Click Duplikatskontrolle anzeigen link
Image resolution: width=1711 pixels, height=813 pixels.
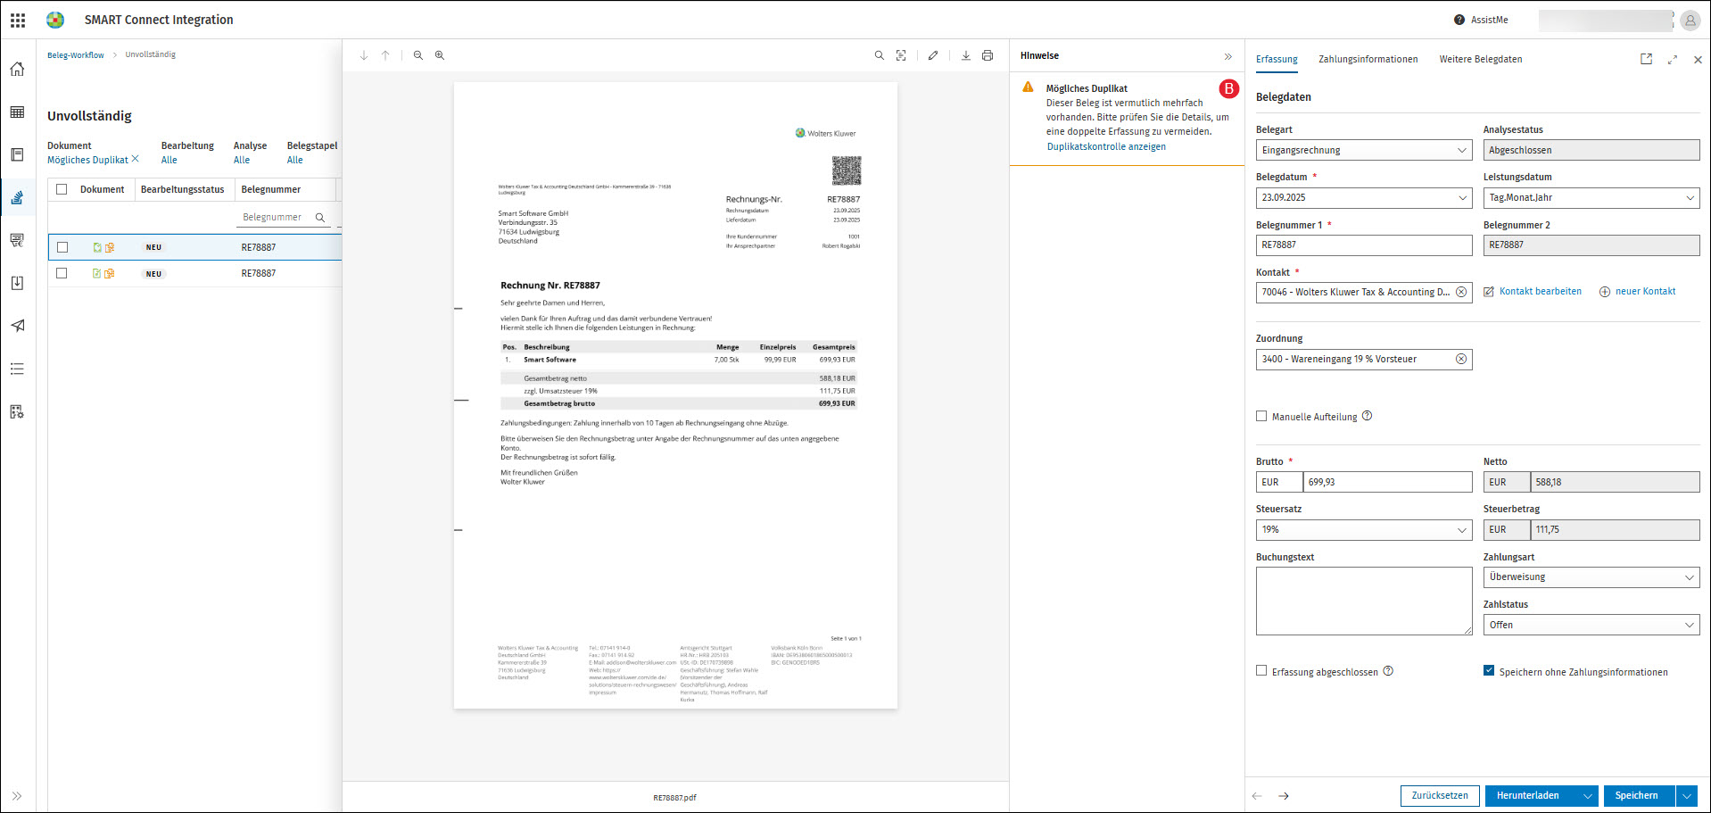[1106, 146]
